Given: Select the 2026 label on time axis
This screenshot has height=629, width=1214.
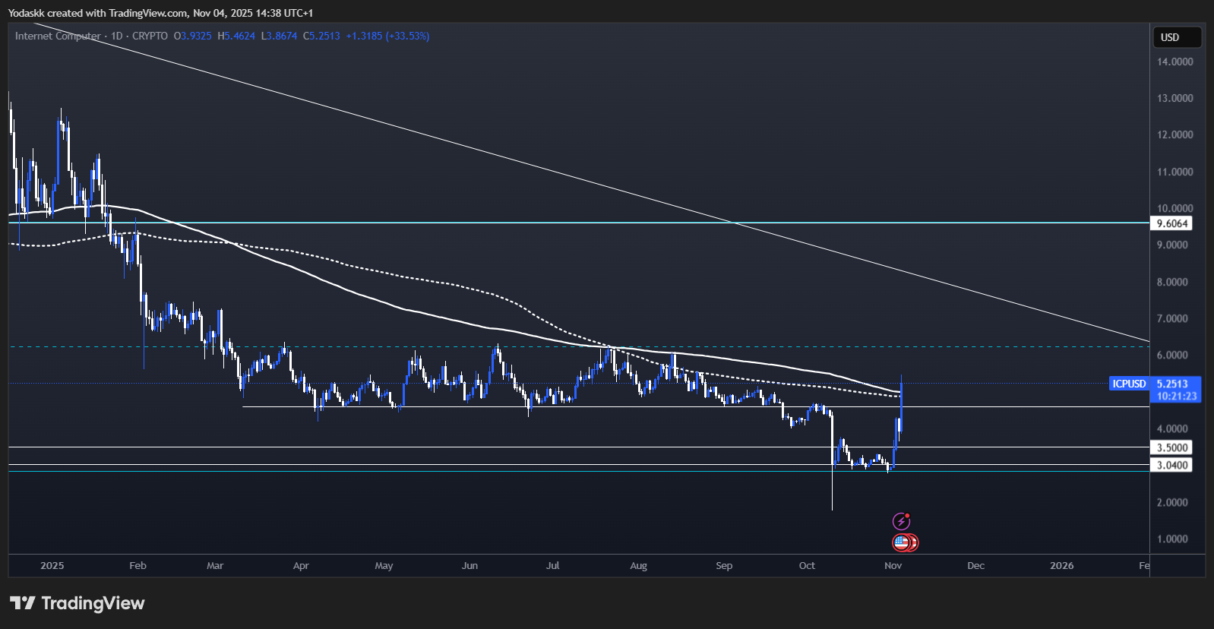Looking at the screenshot, I should [1061, 565].
